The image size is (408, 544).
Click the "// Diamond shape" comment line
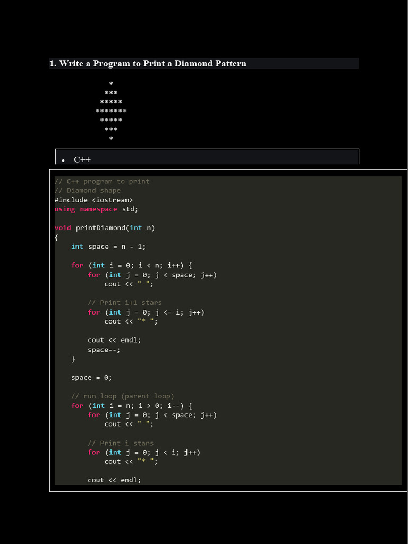(88, 190)
